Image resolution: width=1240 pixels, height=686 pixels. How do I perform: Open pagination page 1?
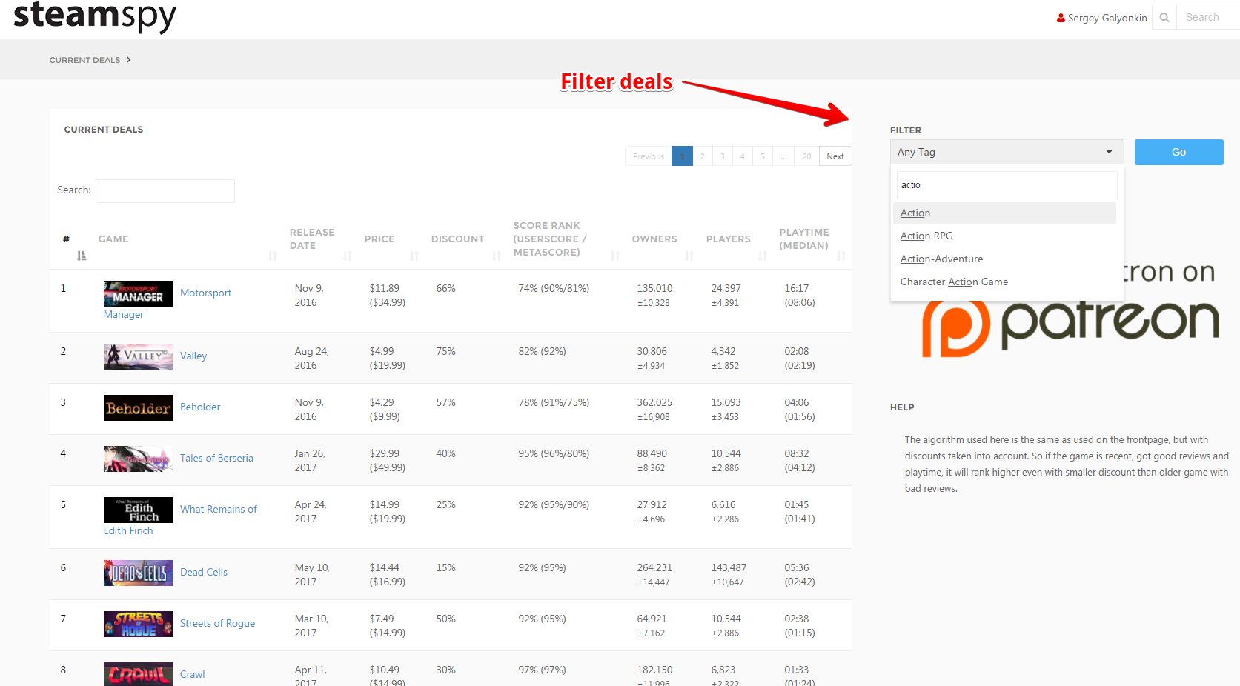coord(682,156)
